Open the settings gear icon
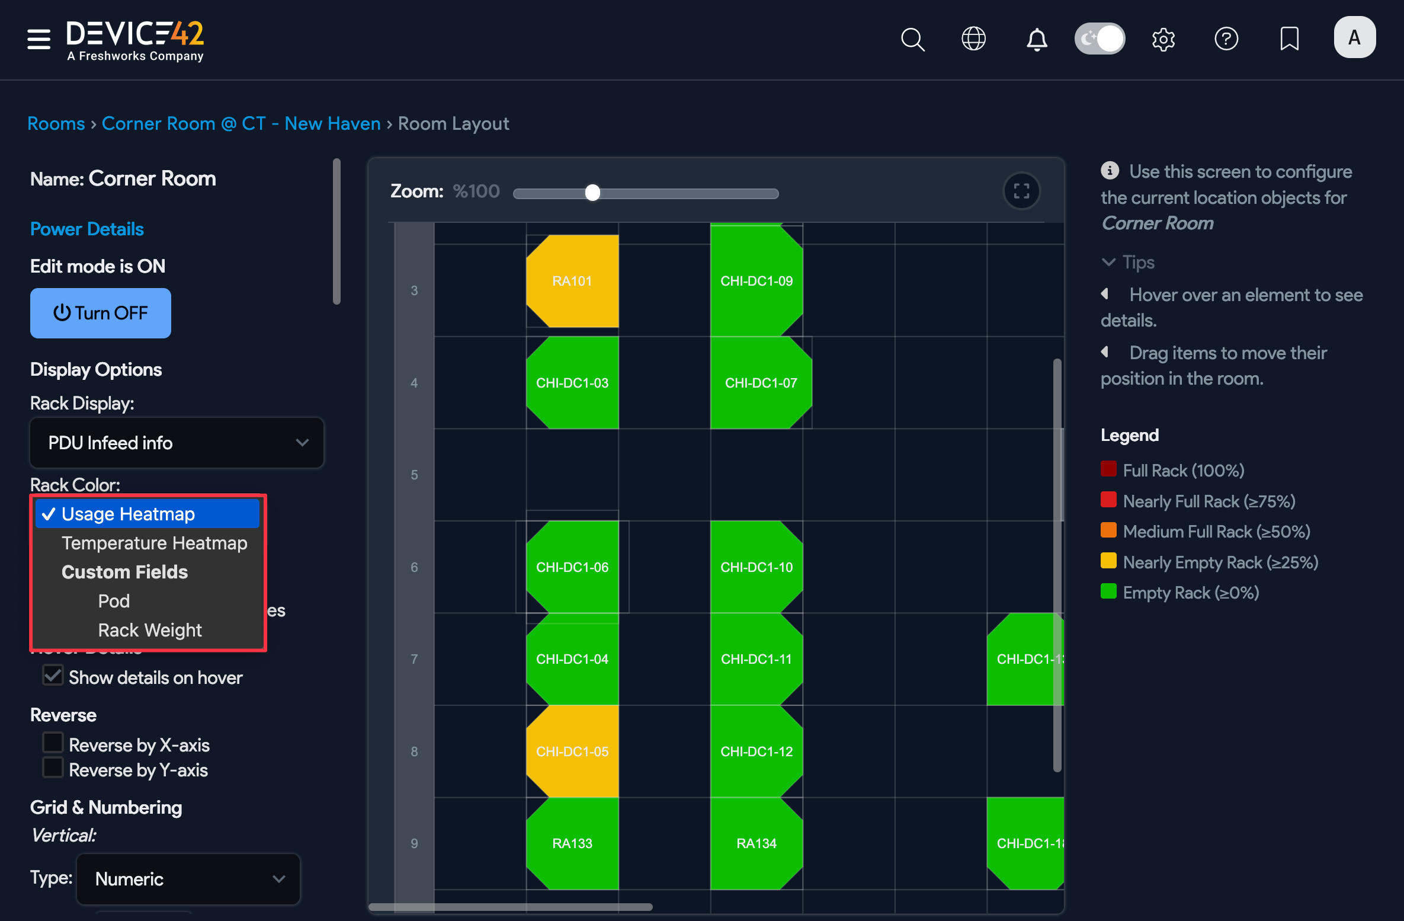Screen dimensions: 1404x921 (1163, 40)
